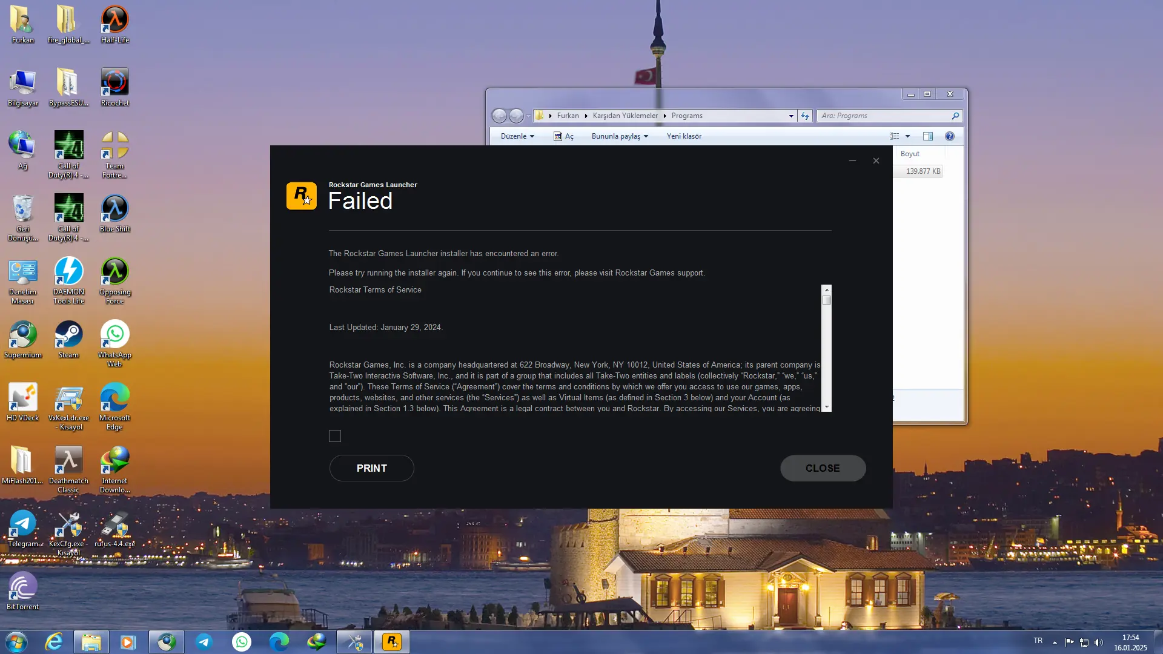Screen dimensions: 1163x654
Task: Open the MiFlash201 folder icon
Action: (x=23, y=466)
